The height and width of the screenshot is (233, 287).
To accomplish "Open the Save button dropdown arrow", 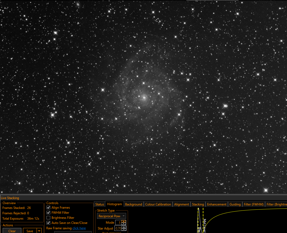I will [39, 231].
